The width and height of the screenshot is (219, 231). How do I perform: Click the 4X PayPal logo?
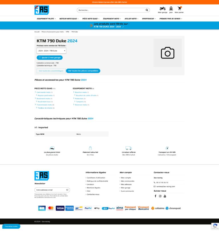coord(108,208)
